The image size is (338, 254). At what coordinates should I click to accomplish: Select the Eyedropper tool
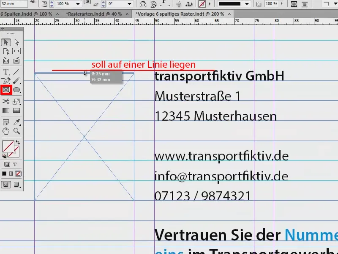16,122
